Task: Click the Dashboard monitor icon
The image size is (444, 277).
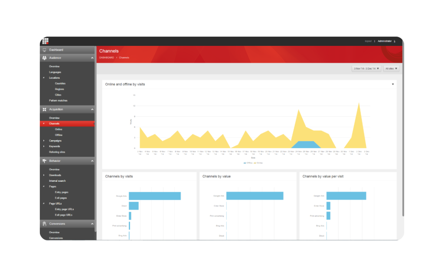Action: (x=44, y=49)
